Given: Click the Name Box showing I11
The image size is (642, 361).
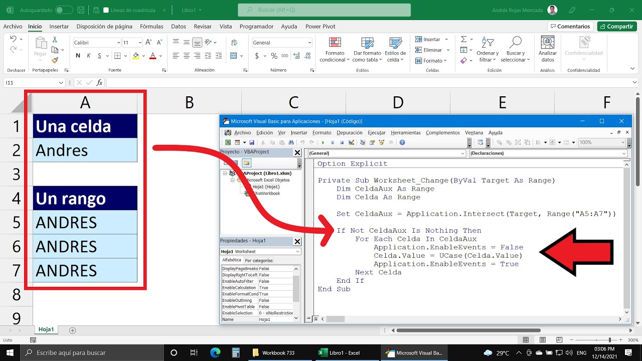Looking at the screenshot, I should coord(34,83).
